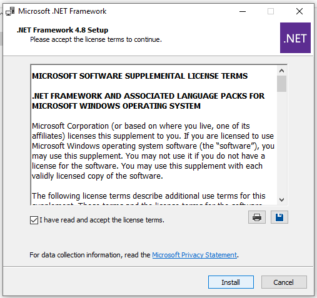The image size is (317, 298).
Task: Click the license scrollbar thumb
Action: 281,84
